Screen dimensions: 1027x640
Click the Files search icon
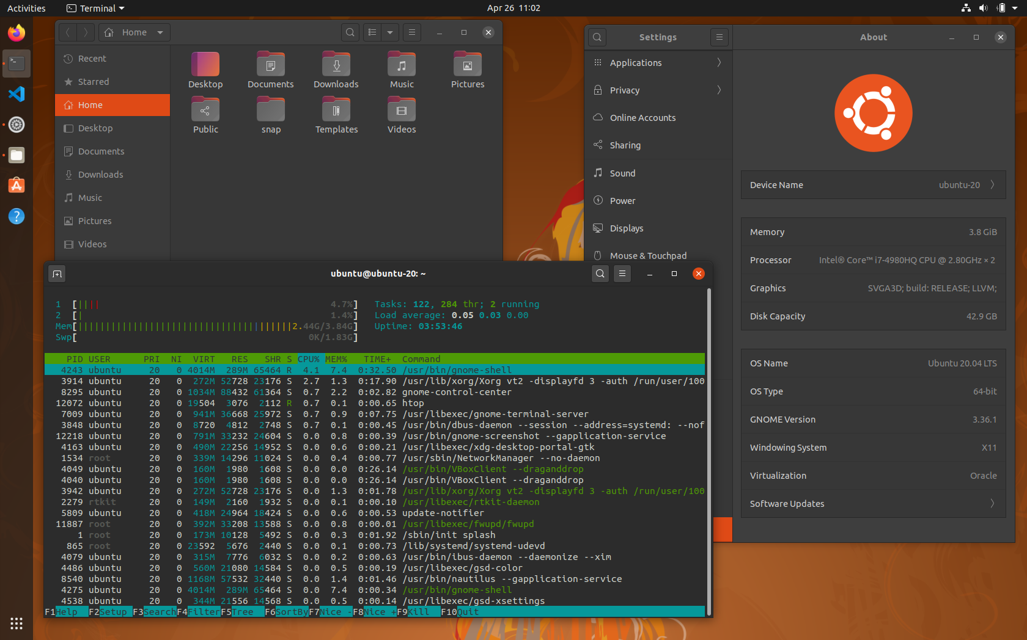350,32
